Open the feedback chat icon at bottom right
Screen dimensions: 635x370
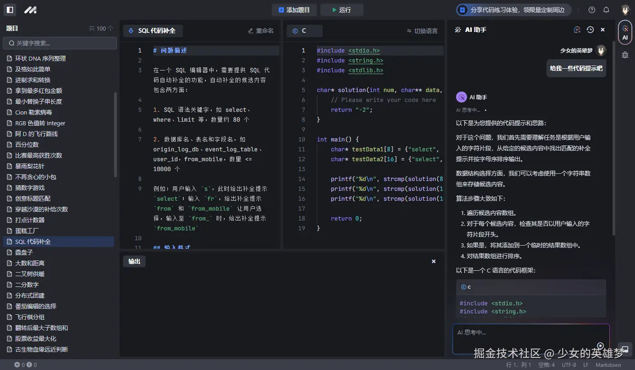pos(625,349)
